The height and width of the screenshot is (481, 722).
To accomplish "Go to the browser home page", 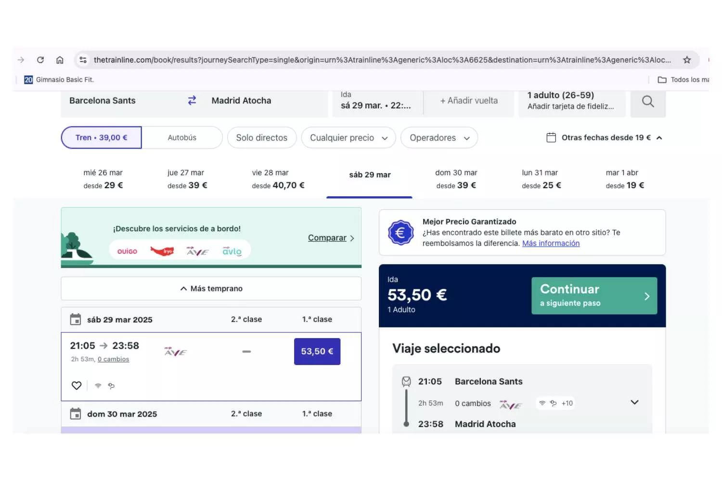I will pos(60,60).
